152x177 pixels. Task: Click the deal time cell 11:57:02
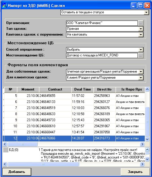[82, 96]
